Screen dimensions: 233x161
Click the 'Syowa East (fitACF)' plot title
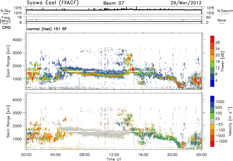[53, 3]
